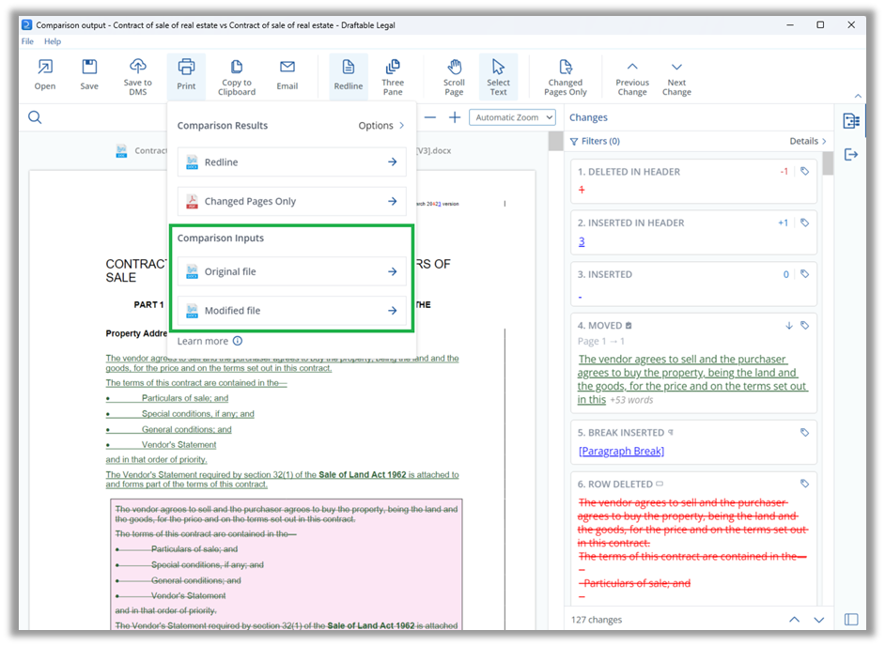Image resolution: width=885 pixels, height=646 pixels.
Task: Click Changes panel scrollbar thumb
Action: [x=828, y=164]
